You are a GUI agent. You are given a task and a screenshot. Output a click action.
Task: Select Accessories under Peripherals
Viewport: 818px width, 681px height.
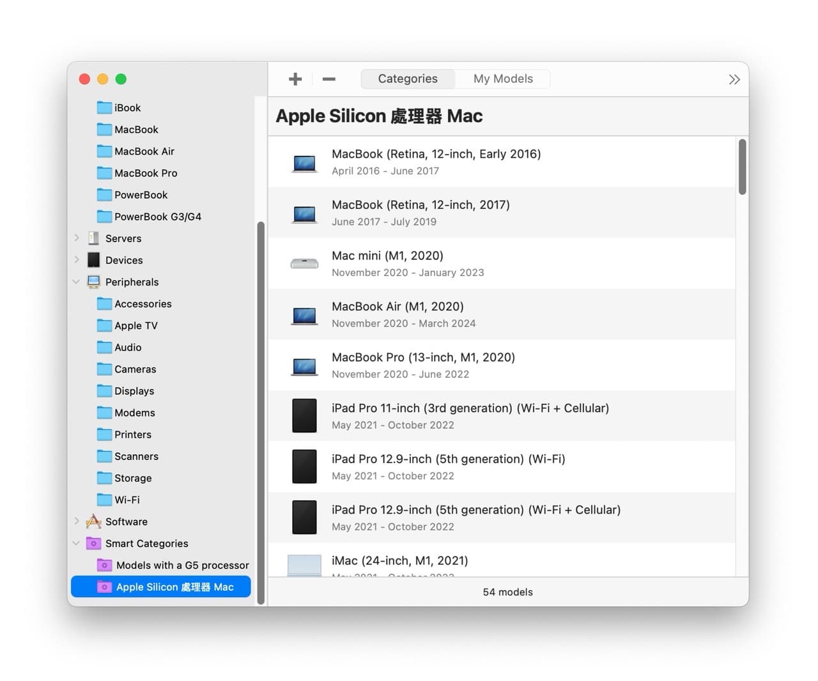pyautogui.click(x=143, y=303)
